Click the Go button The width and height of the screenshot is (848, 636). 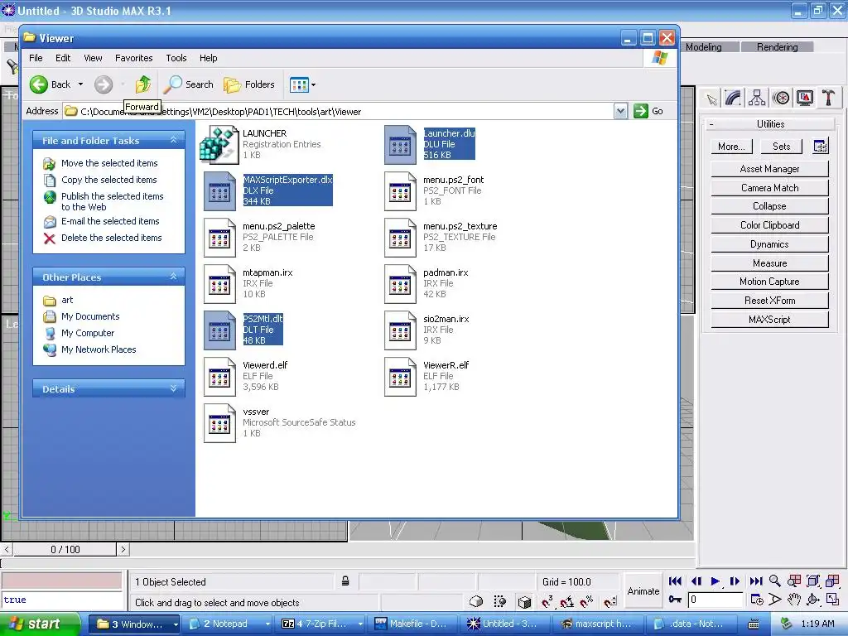pos(648,112)
